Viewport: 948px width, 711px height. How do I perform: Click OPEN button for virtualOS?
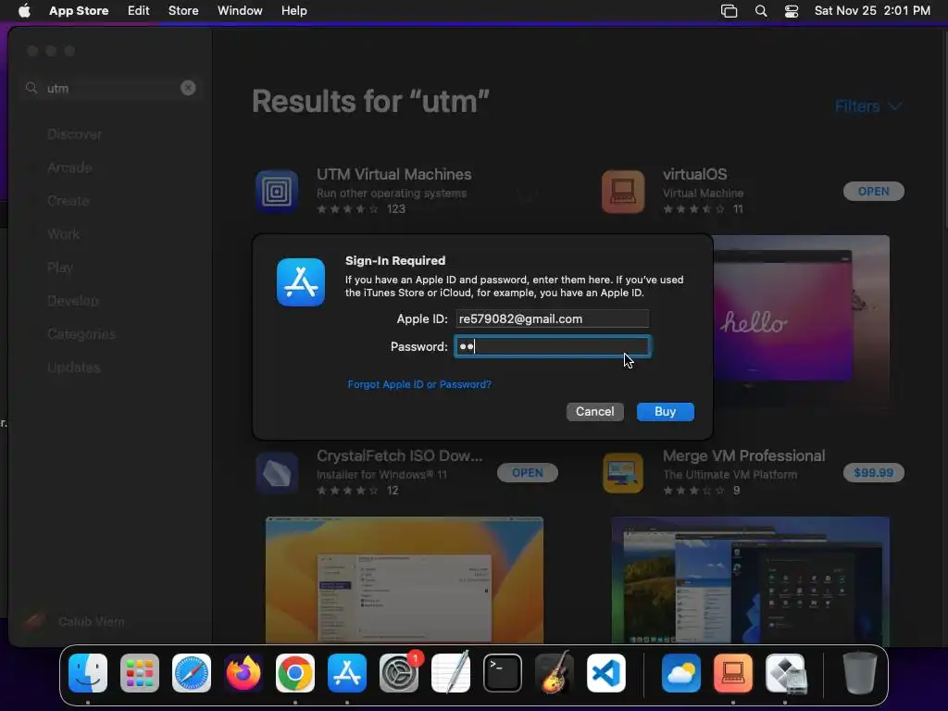coord(874,192)
